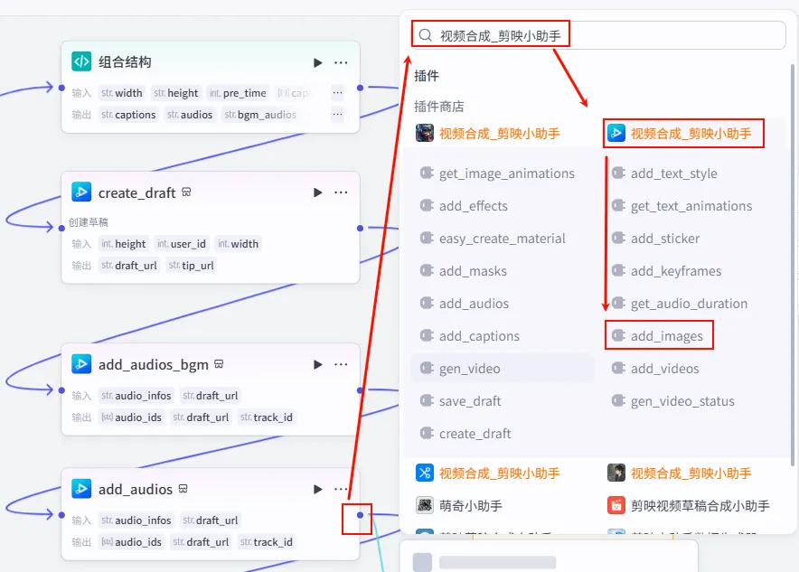Click the 组合结构 node input port

pyautogui.click(x=61, y=88)
